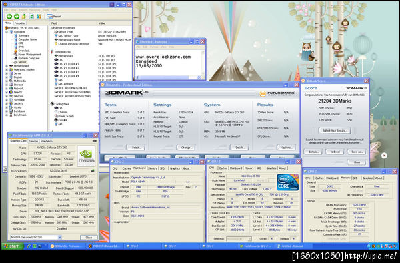Click the Show Desktop quick launch icon

point(35,246)
